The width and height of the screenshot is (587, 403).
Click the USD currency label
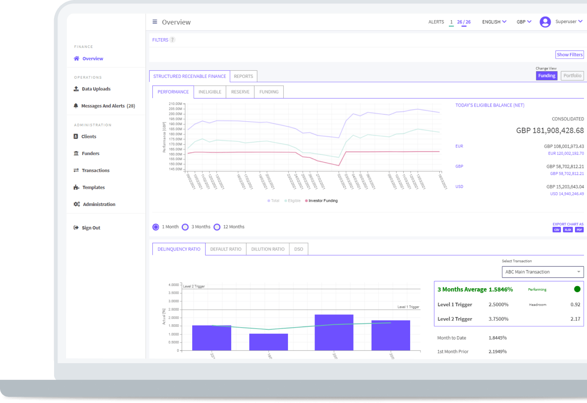[459, 187]
